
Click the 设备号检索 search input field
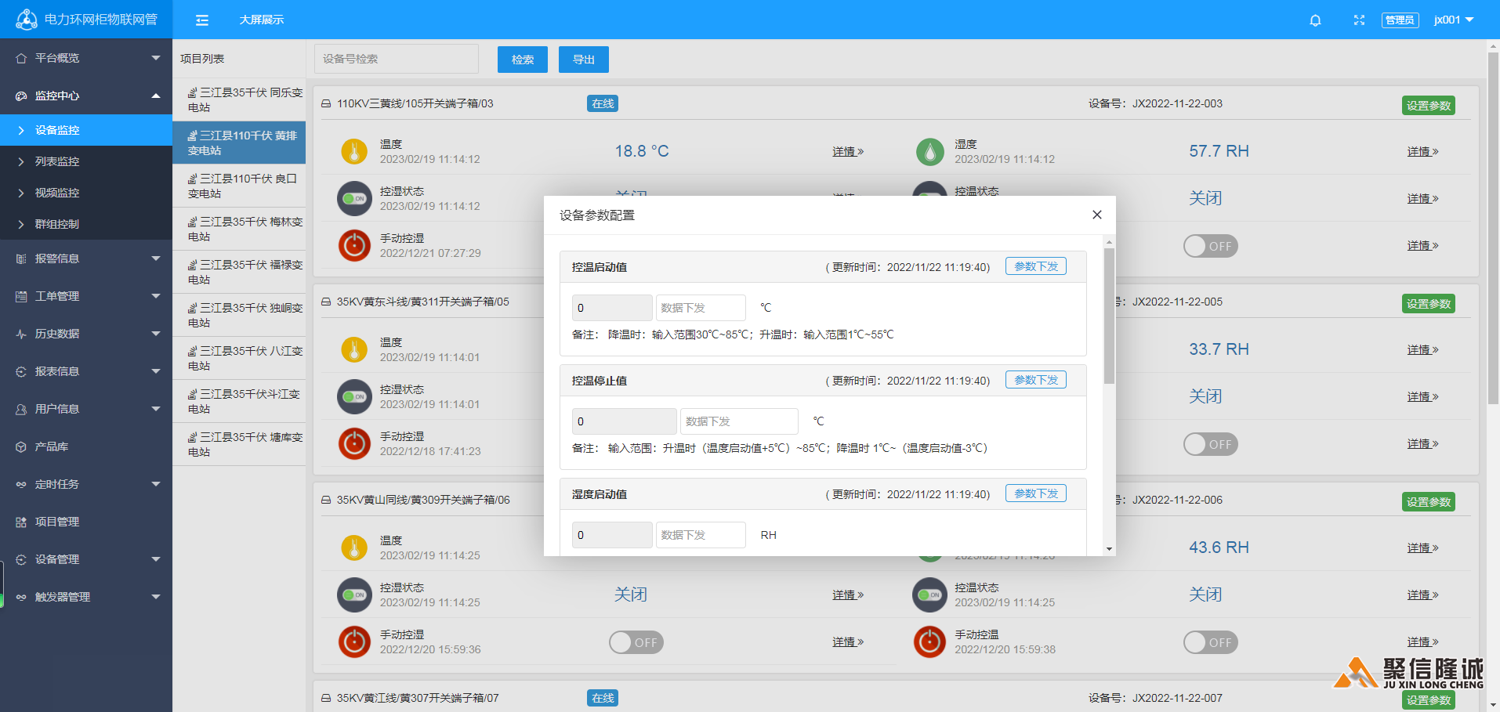(396, 59)
